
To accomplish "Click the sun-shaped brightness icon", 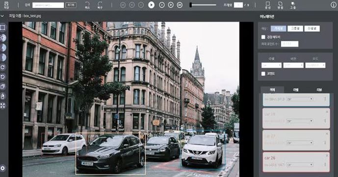I will click(x=3, y=38).
